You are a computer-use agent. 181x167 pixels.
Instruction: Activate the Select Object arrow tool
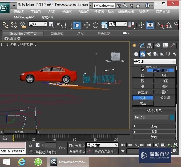pyautogui.click(x=51, y=25)
